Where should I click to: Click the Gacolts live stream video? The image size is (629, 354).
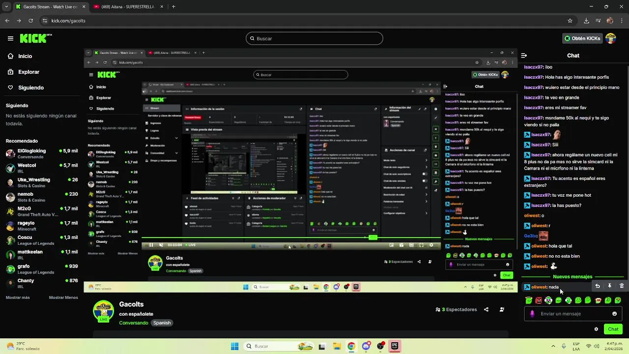[x=301, y=170]
